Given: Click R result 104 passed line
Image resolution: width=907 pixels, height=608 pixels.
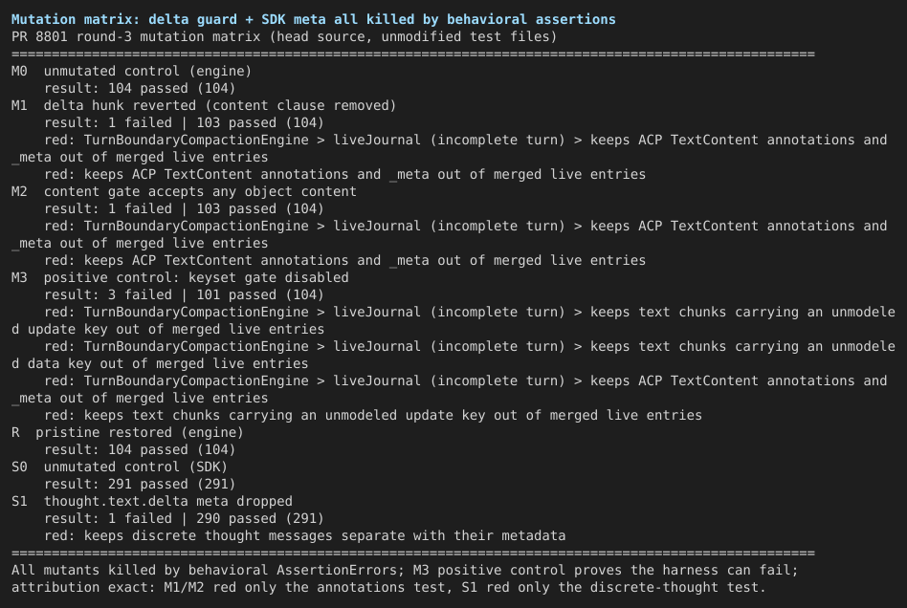Looking at the screenshot, I should 140,449.
